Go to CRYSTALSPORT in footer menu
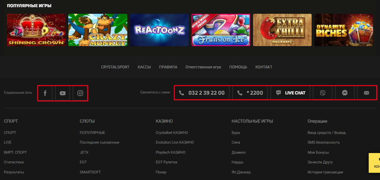 (115, 67)
